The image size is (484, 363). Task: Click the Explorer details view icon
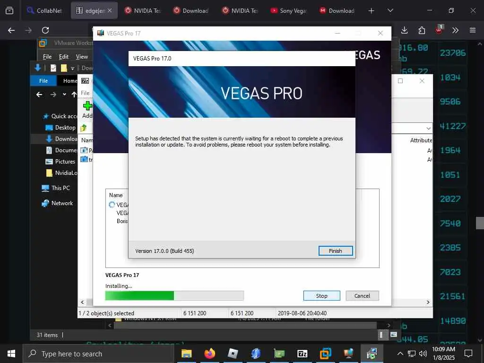pyautogui.click(x=381, y=335)
